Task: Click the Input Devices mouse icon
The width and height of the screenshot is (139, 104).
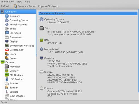Action: (x=7, y=96)
